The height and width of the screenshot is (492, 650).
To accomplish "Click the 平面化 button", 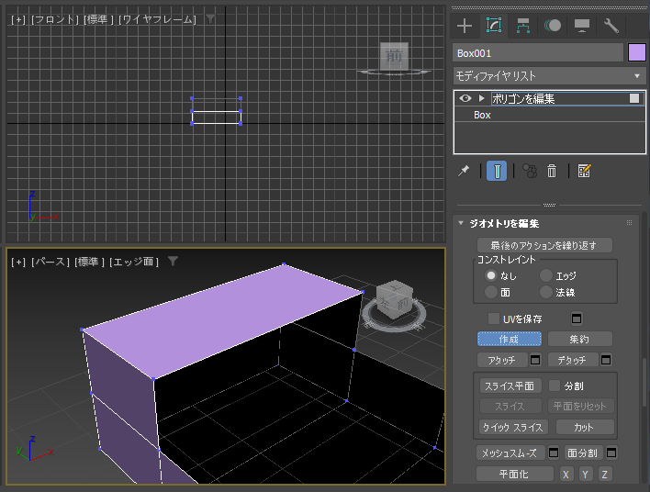I will click(514, 474).
